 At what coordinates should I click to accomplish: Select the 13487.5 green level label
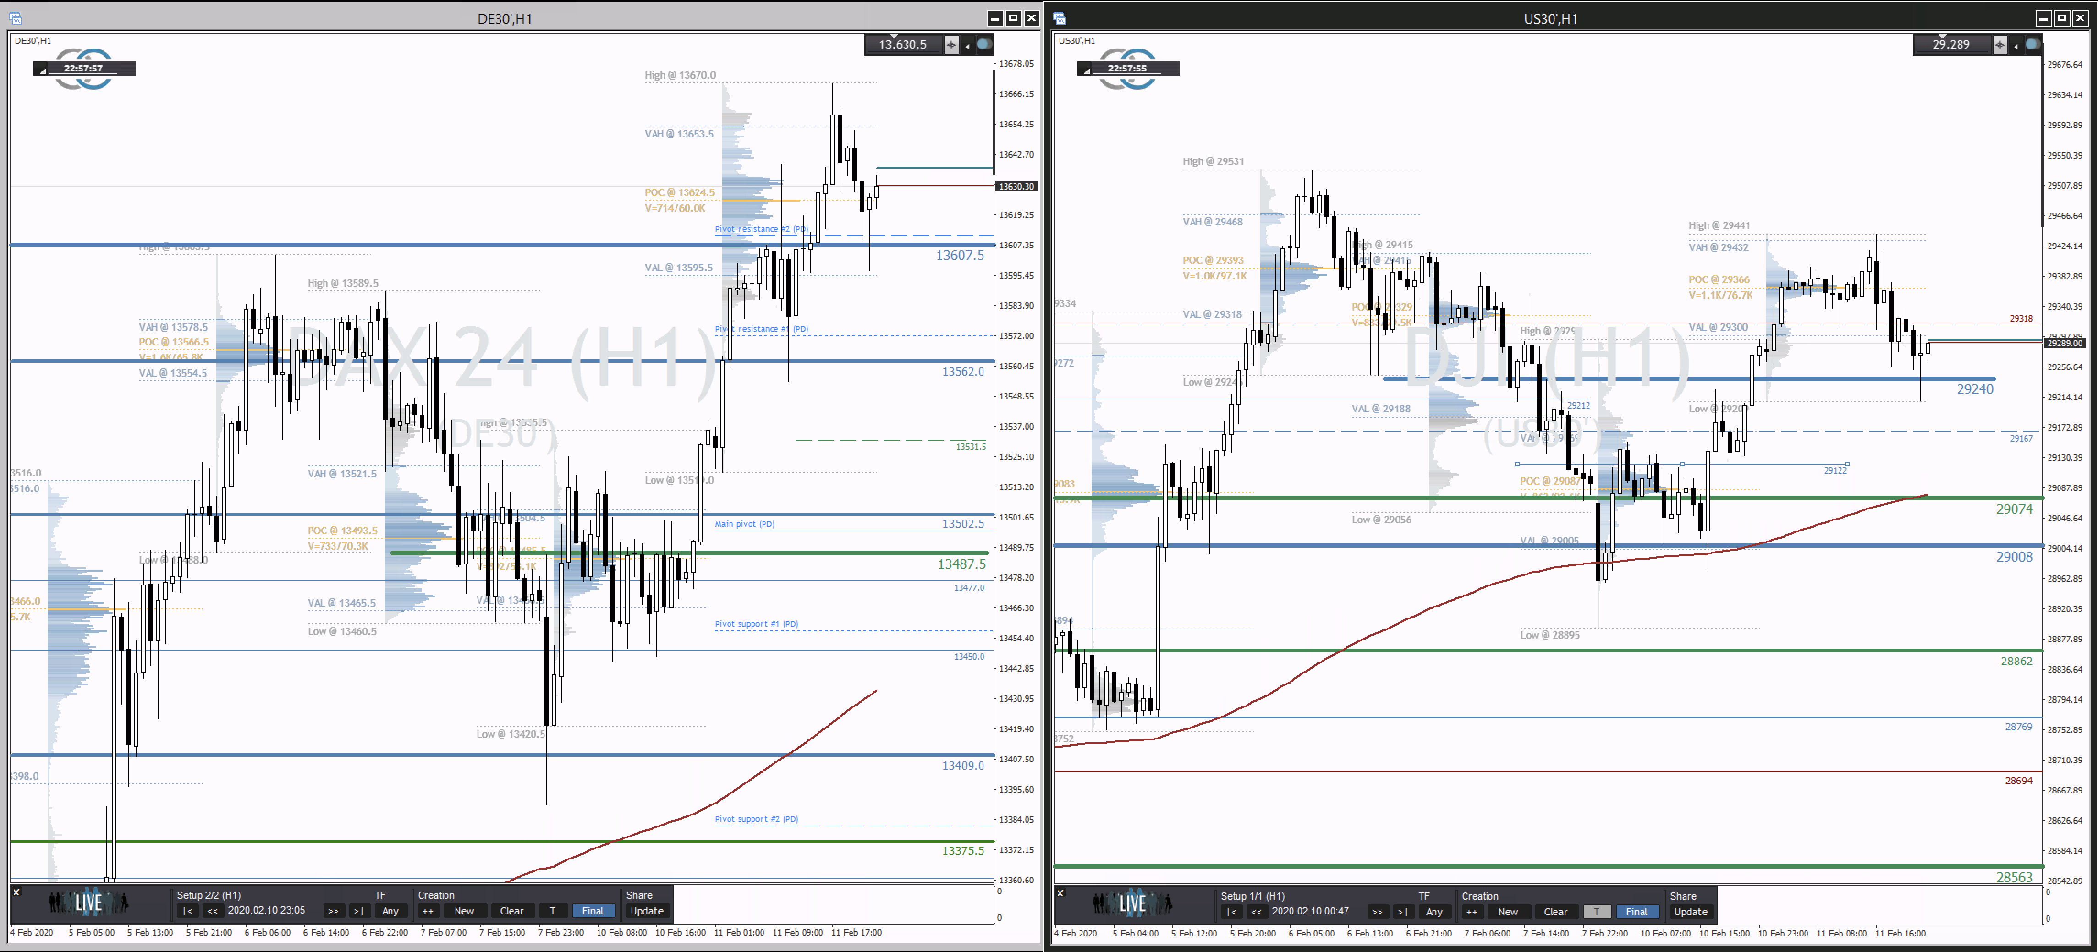(x=961, y=564)
